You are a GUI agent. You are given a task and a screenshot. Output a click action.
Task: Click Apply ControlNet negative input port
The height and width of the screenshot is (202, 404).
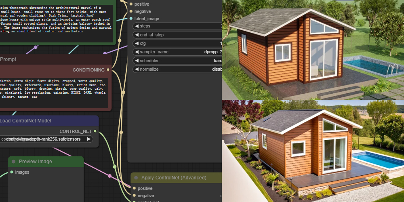[x=134, y=196]
